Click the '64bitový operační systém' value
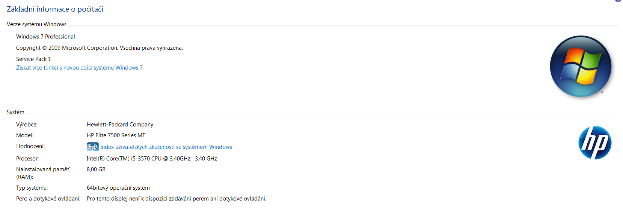This screenshot has height=208, width=623. 118,188
